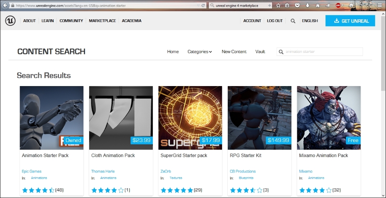Click the smiley face toolbar icon
Screen dimensions: 386x198
(352, 5)
